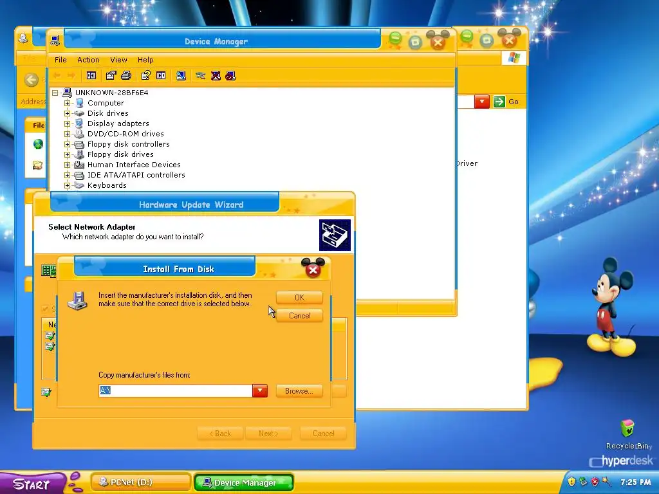Switch to PCNet (D:) taskbar button
The height and width of the screenshot is (494, 659).
[x=140, y=482]
